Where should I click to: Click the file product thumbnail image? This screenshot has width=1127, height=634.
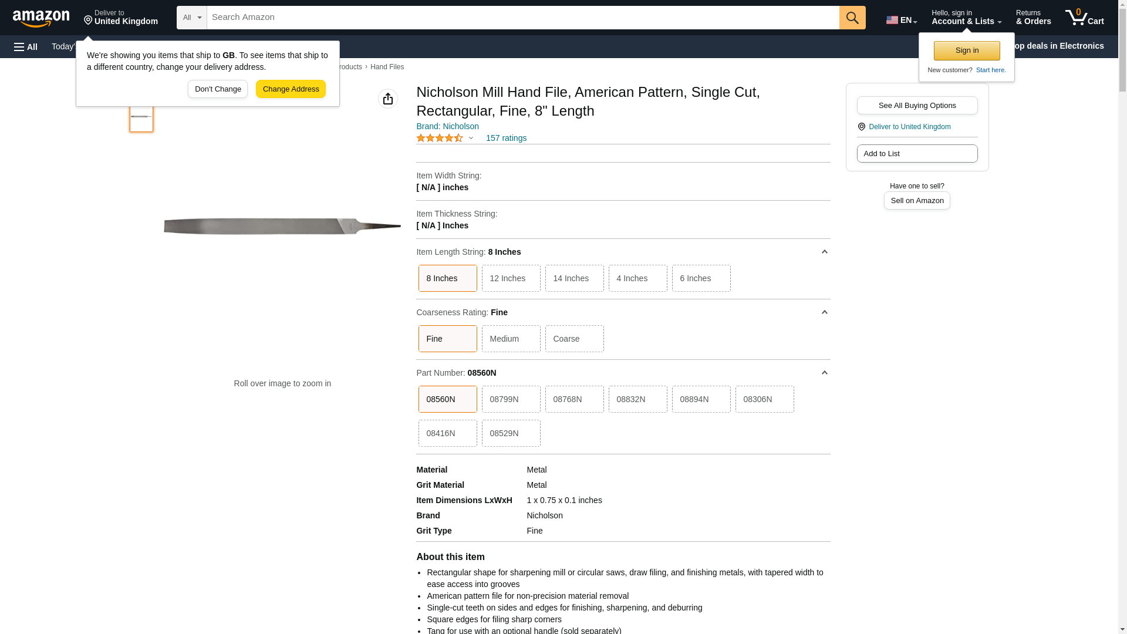tap(141, 117)
